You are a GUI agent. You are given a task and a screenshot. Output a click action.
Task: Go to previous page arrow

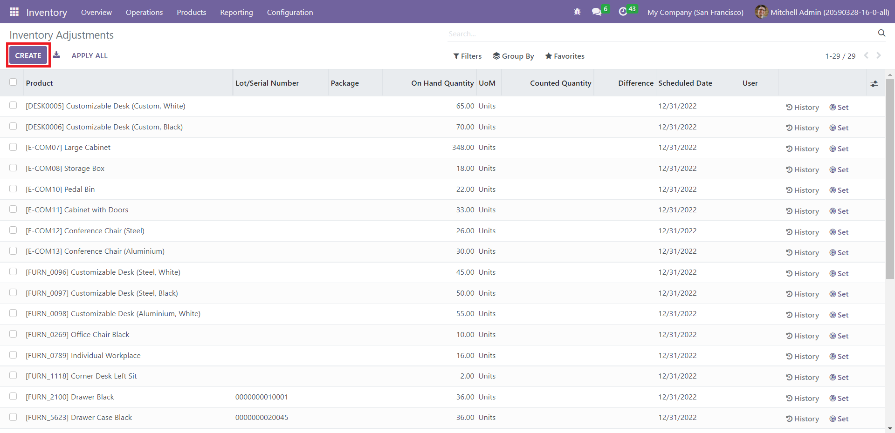pyautogui.click(x=866, y=55)
